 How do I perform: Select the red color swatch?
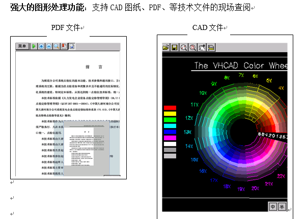[x=170, y=108]
